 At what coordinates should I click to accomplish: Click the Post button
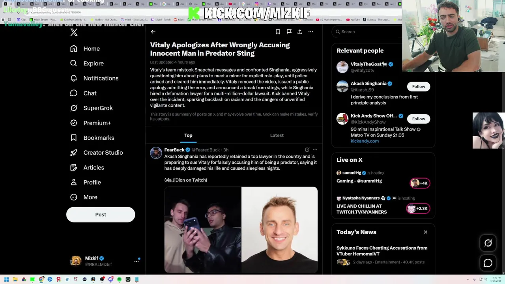[x=101, y=215]
